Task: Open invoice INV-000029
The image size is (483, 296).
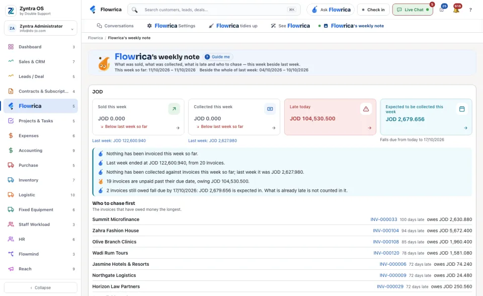Action: [390, 287]
